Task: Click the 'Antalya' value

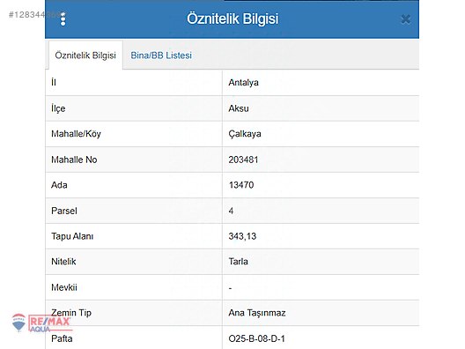Action: tap(243, 83)
